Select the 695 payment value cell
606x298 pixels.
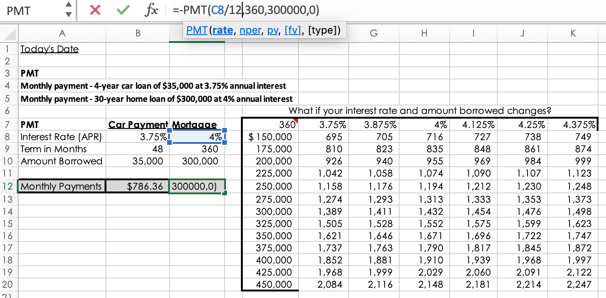pos(324,137)
